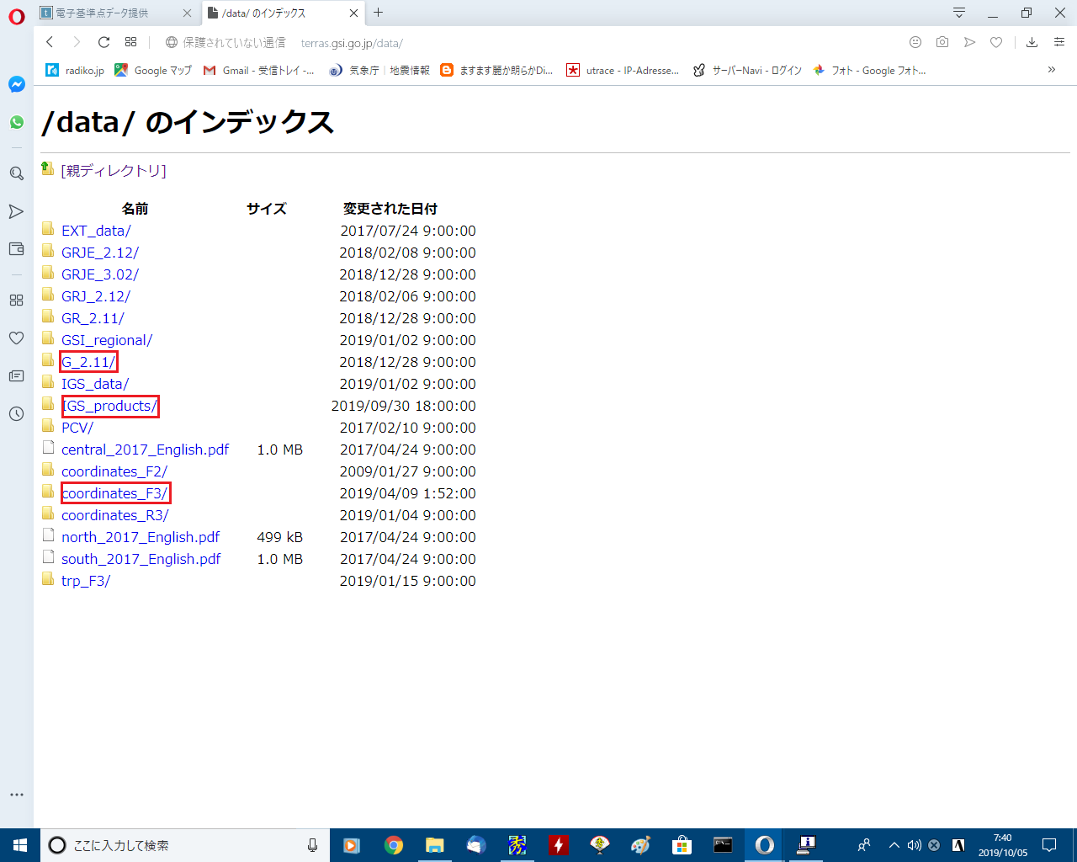Open the downloads icon in toolbar
The image size is (1077, 862).
(x=1032, y=42)
